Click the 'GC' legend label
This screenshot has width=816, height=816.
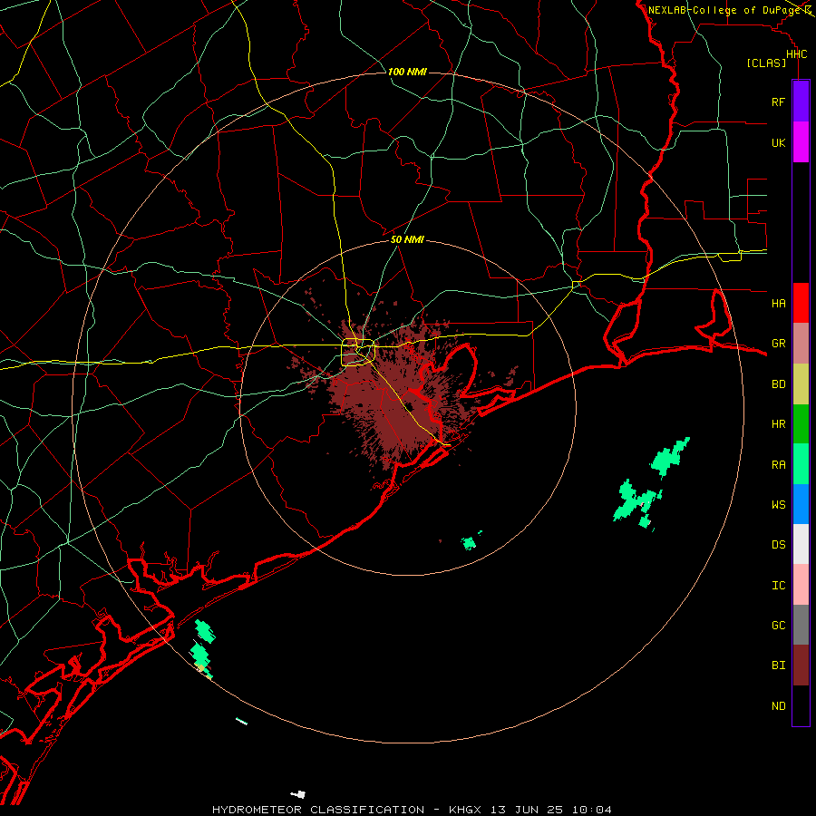click(x=779, y=626)
